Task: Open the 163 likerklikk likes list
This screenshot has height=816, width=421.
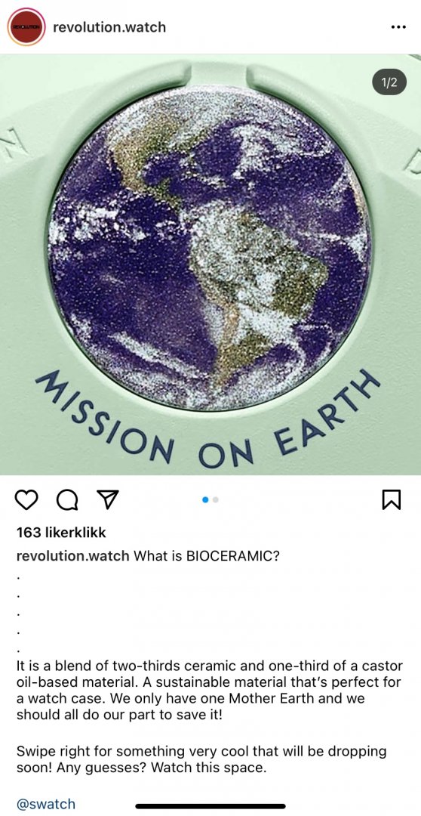Action: [x=61, y=533]
